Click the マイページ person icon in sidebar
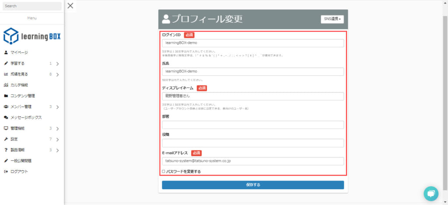 [x=6, y=52]
